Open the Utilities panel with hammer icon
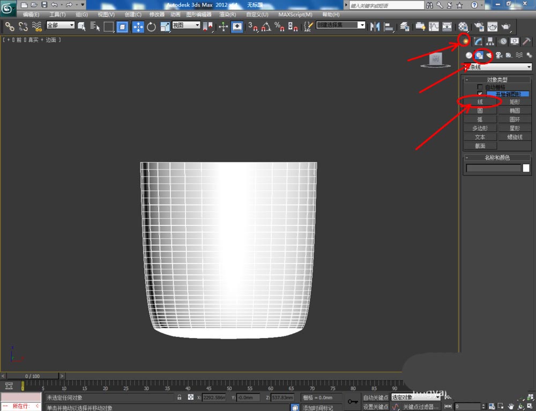The image size is (536, 411). tap(527, 41)
